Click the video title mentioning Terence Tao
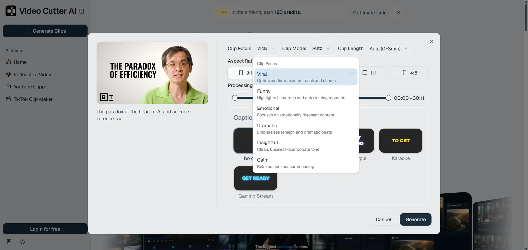 (x=144, y=115)
